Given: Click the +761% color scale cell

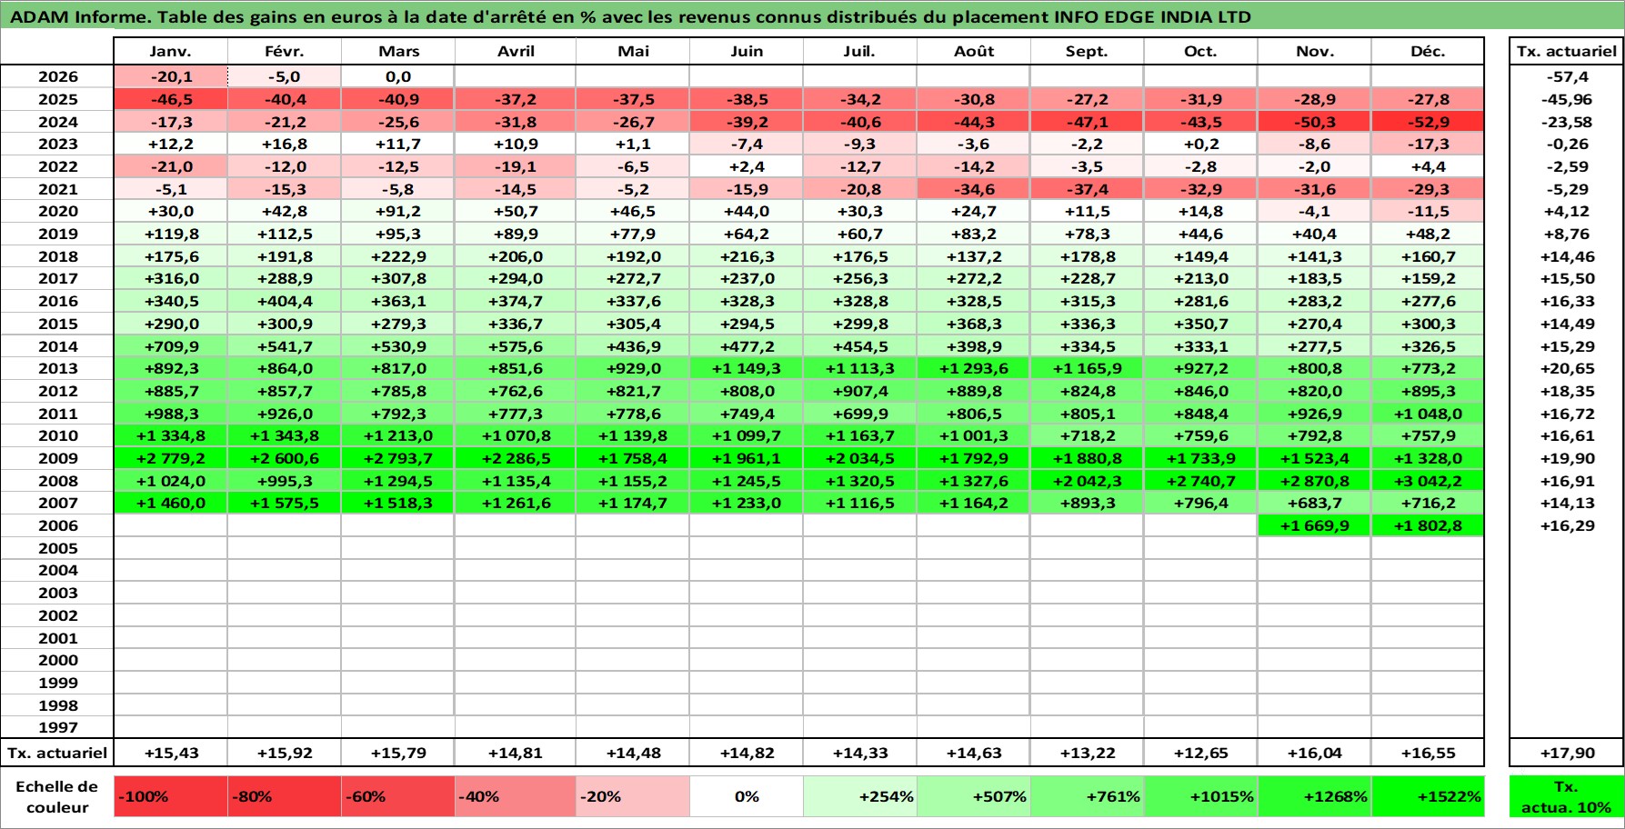Looking at the screenshot, I should click(x=1087, y=796).
